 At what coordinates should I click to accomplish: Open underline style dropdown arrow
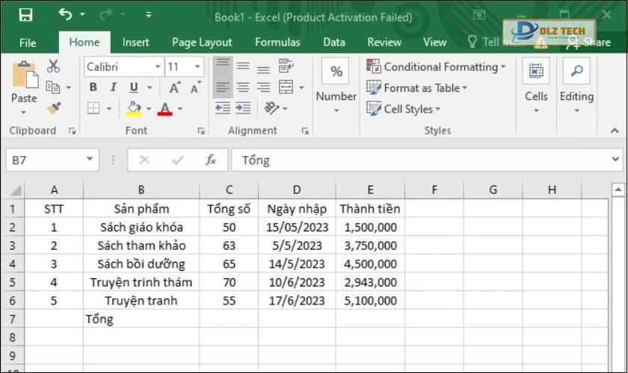pos(150,87)
